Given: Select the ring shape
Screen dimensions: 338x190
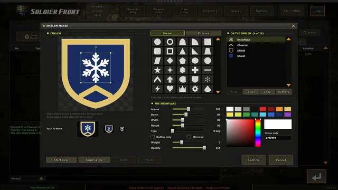Looking at the screenshot, I should [170, 42].
